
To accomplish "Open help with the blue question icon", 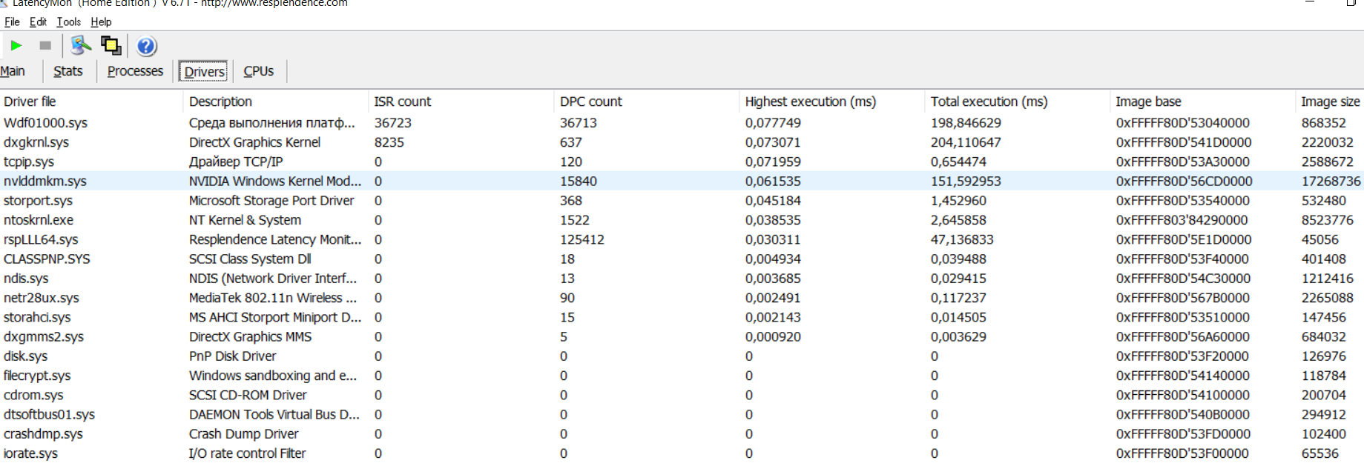I will (147, 47).
